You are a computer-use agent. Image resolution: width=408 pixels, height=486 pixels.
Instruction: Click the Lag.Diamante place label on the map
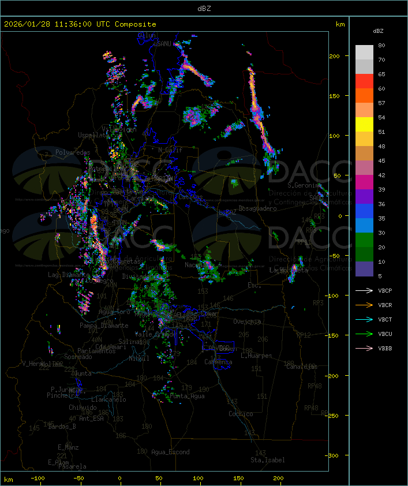coord(69,275)
